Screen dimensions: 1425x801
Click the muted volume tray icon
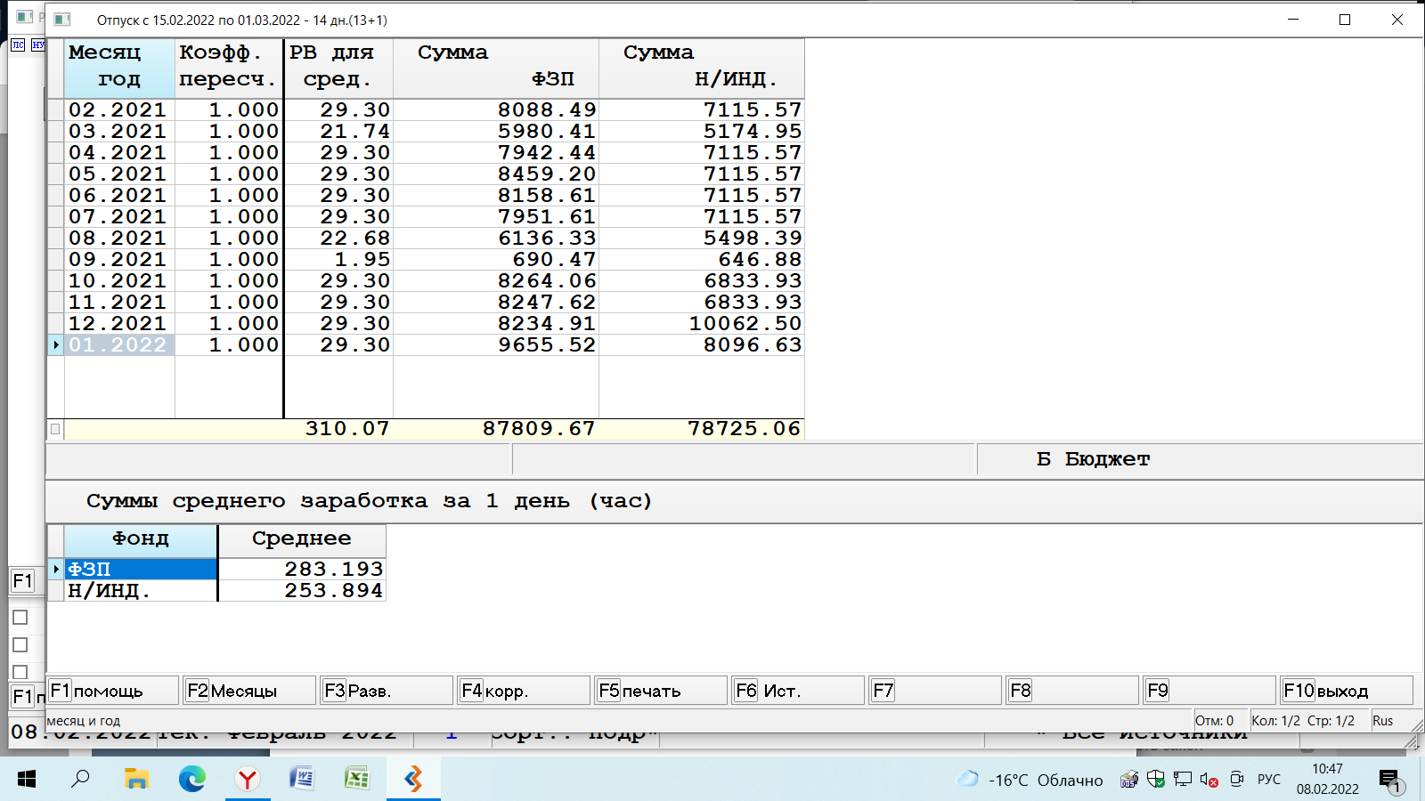click(x=1209, y=781)
